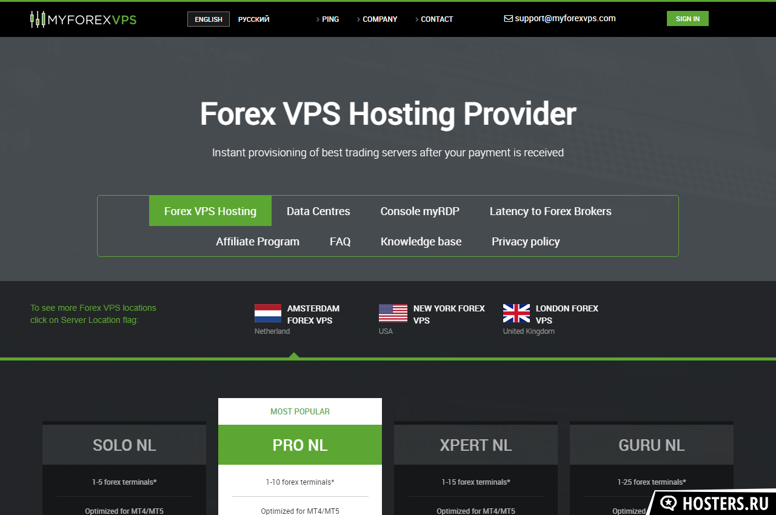Click the envelope icon beside support email

(x=508, y=19)
